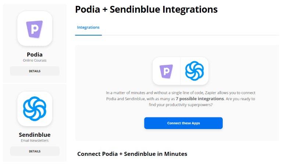This screenshot has width=283, height=165.
Task: Click the 7 possible integrations bold text
Action: 200,99
